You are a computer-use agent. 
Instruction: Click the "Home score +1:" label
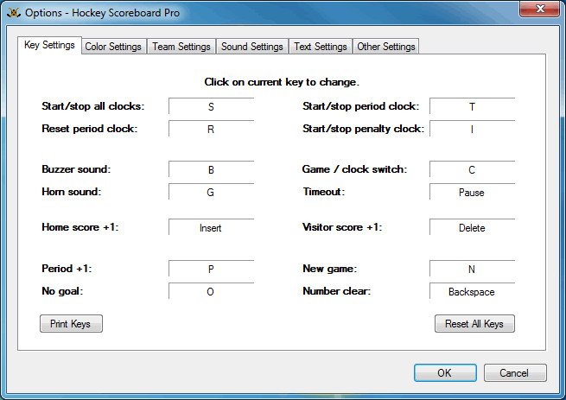79,227
